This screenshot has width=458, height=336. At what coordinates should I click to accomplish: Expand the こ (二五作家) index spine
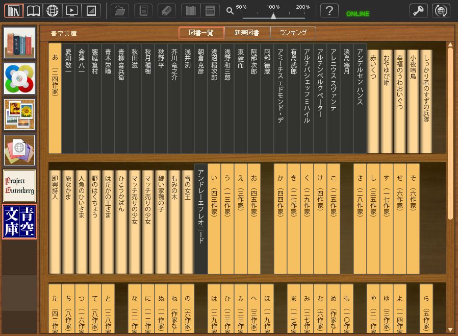click(x=333, y=219)
